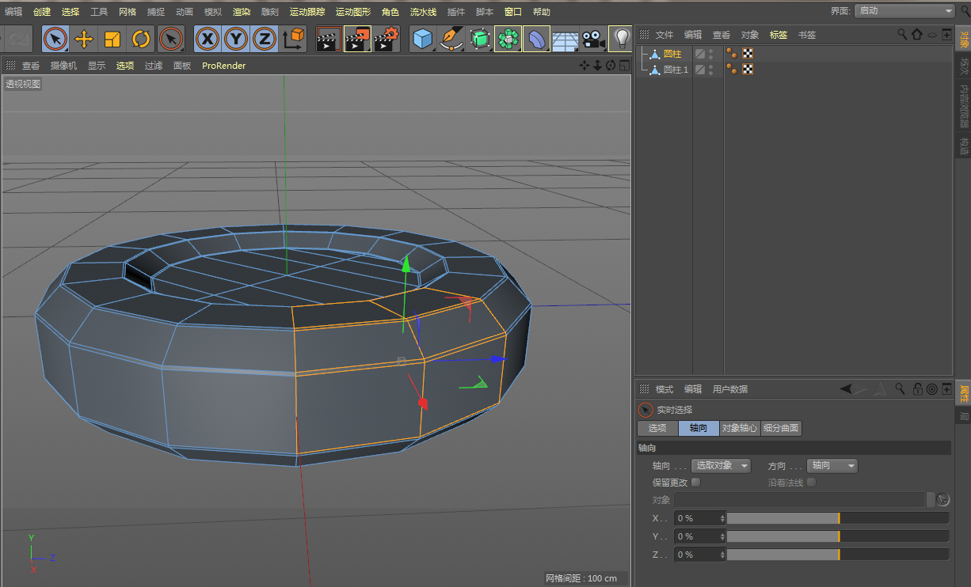Expand the 轴向 选取对象 dropdown
Image resolution: width=971 pixels, height=587 pixels.
[721, 466]
